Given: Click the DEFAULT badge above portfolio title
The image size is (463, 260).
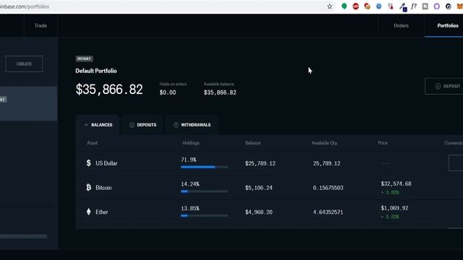Looking at the screenshot, I should click(x=84, y=58).
